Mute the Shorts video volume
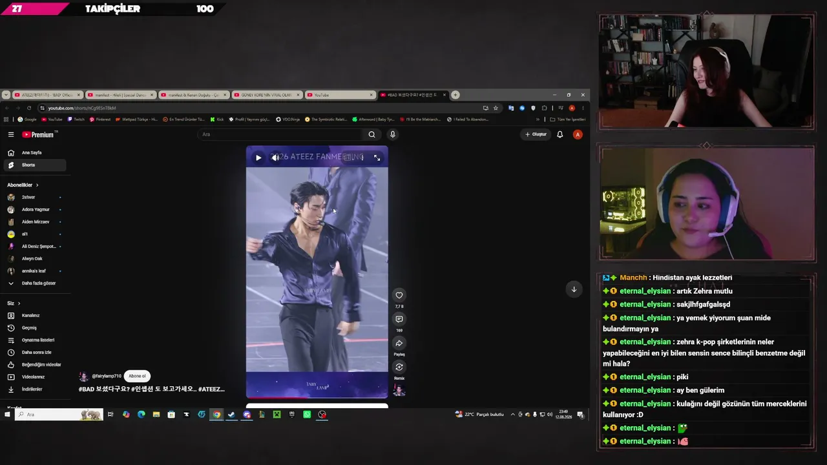This screenshot has width=827, height=465. (275, 158)
